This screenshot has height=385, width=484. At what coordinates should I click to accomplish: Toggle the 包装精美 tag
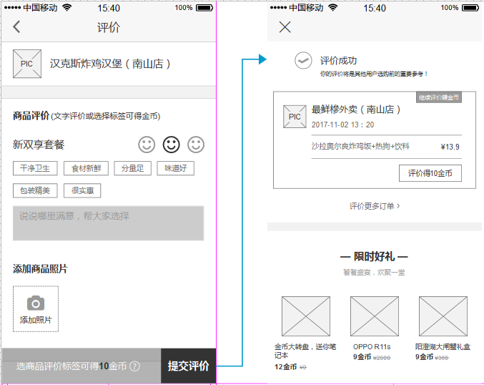coord(35,190)
